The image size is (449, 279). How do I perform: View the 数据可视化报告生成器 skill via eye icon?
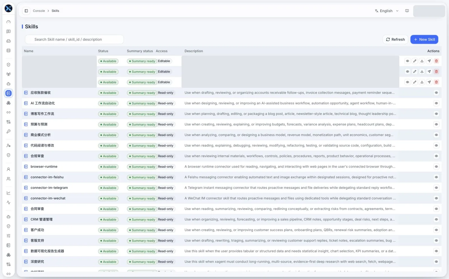[436, 251]
